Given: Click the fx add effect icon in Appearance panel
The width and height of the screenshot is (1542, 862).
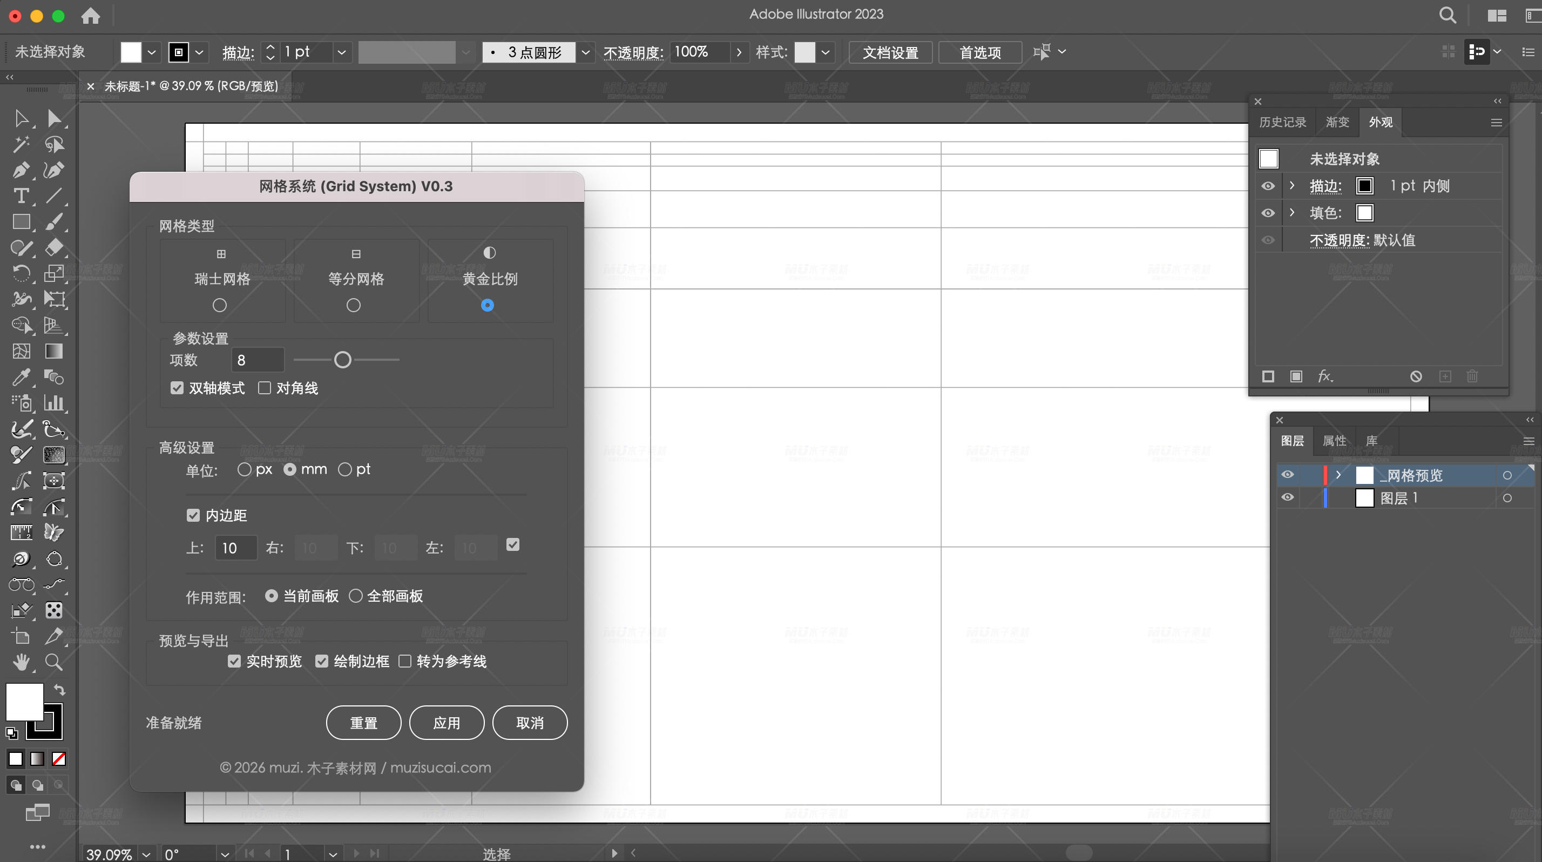Looking at the screenshot, I should pos(1325,376).
